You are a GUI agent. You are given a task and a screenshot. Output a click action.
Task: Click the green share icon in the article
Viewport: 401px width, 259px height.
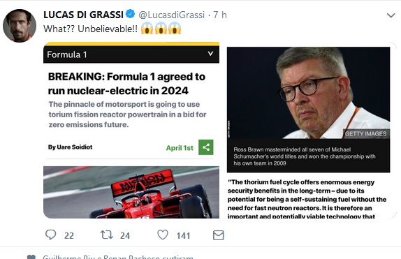point(206,147)
